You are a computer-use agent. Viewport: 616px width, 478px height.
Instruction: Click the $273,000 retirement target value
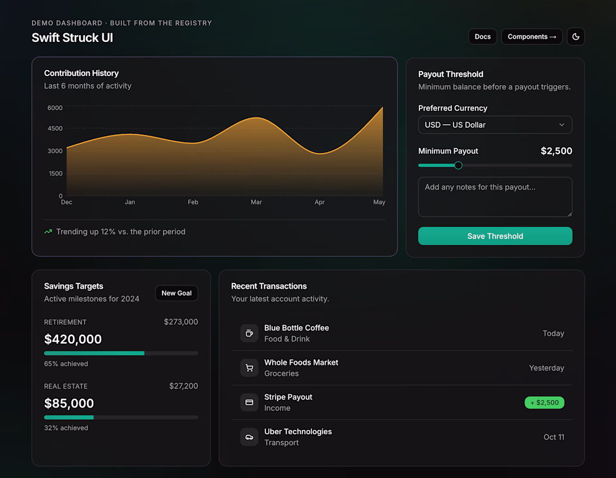pos(181,322)
